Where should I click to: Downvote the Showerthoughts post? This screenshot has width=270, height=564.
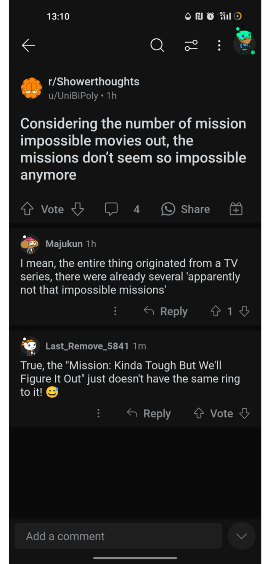point(78,209)
